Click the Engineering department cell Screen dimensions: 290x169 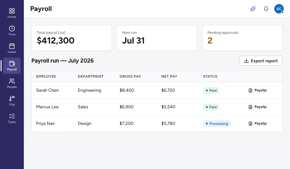point(89,90)
